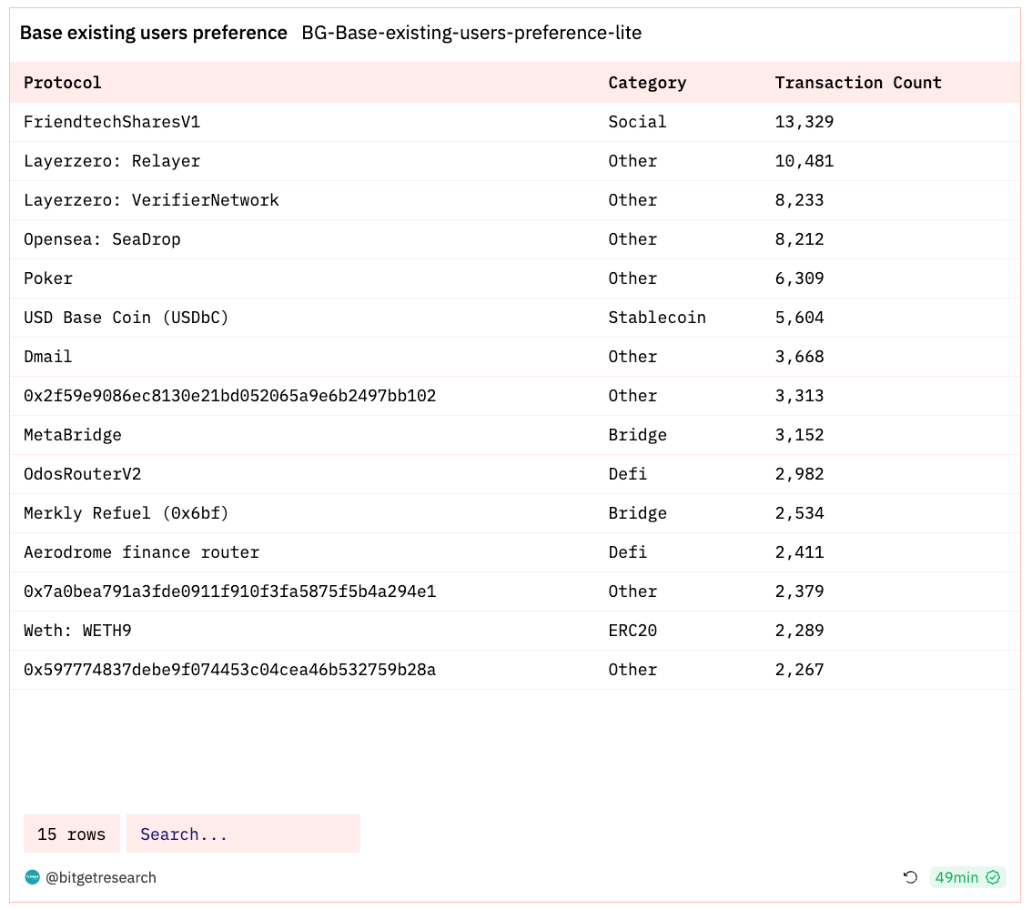The image size is (1032, 910).
Task: Select the FriendtechSharesV1 protocol cell
Action: pos(112,122)
